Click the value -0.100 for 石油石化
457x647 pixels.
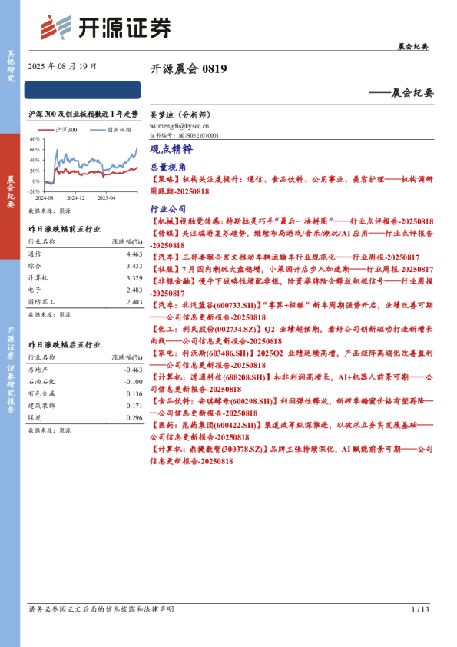click(133, 382)
